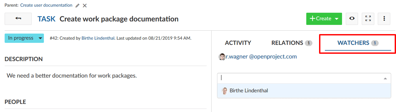Click the pencil icon to edit parent
This screenshot has width=396, height=112.
[77, 6]
